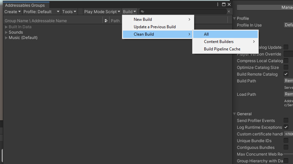The image size is (293, 164).
Task: Collapse the General settings section
Action: point(234,114)
